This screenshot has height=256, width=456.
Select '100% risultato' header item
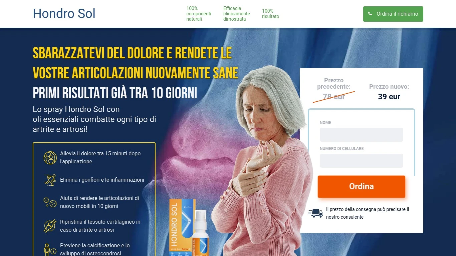(x=270, y=14)
